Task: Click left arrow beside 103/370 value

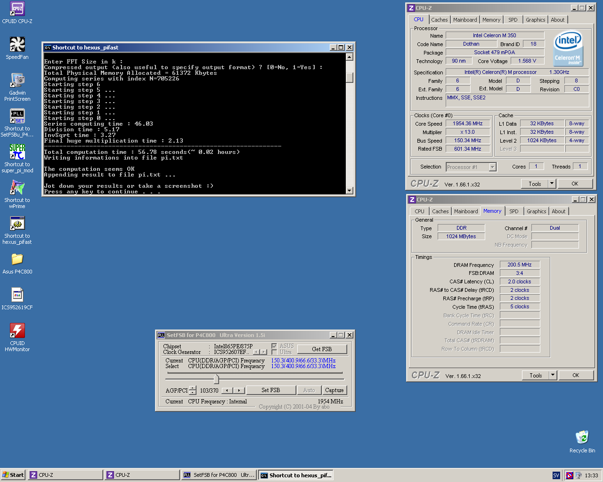Action: [227, 390]
